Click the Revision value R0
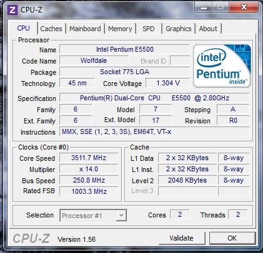The height and width of the screenshot is (253, 263). pos(233,120)
